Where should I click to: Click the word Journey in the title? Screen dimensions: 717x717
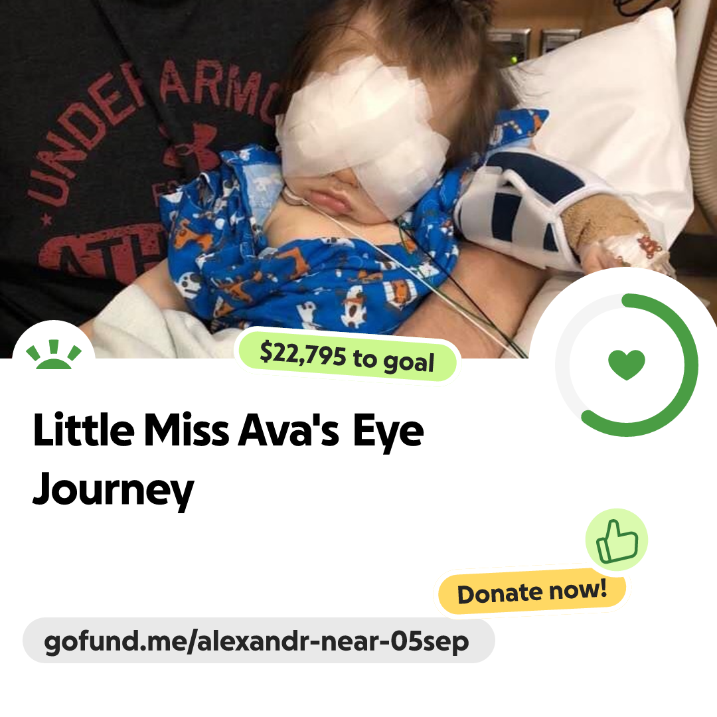(114, 490)
